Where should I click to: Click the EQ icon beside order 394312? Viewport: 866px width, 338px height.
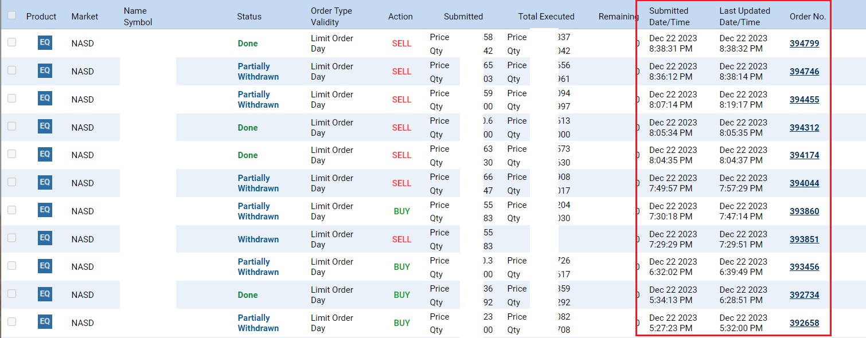tap(45, 127)
